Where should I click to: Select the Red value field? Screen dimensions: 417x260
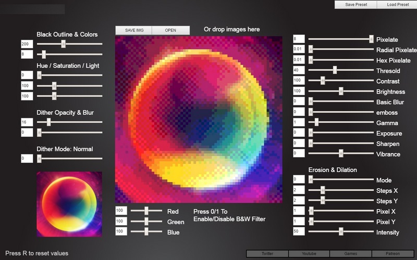[x=121, y=211]
